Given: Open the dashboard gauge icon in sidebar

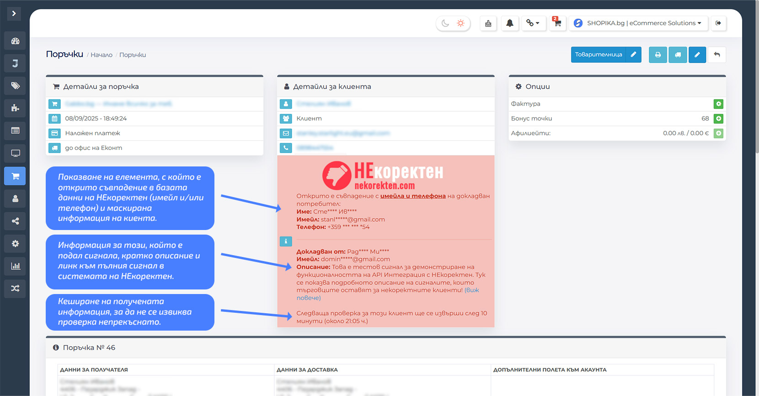Looking at the screenshot, I should tap(15, 41).
